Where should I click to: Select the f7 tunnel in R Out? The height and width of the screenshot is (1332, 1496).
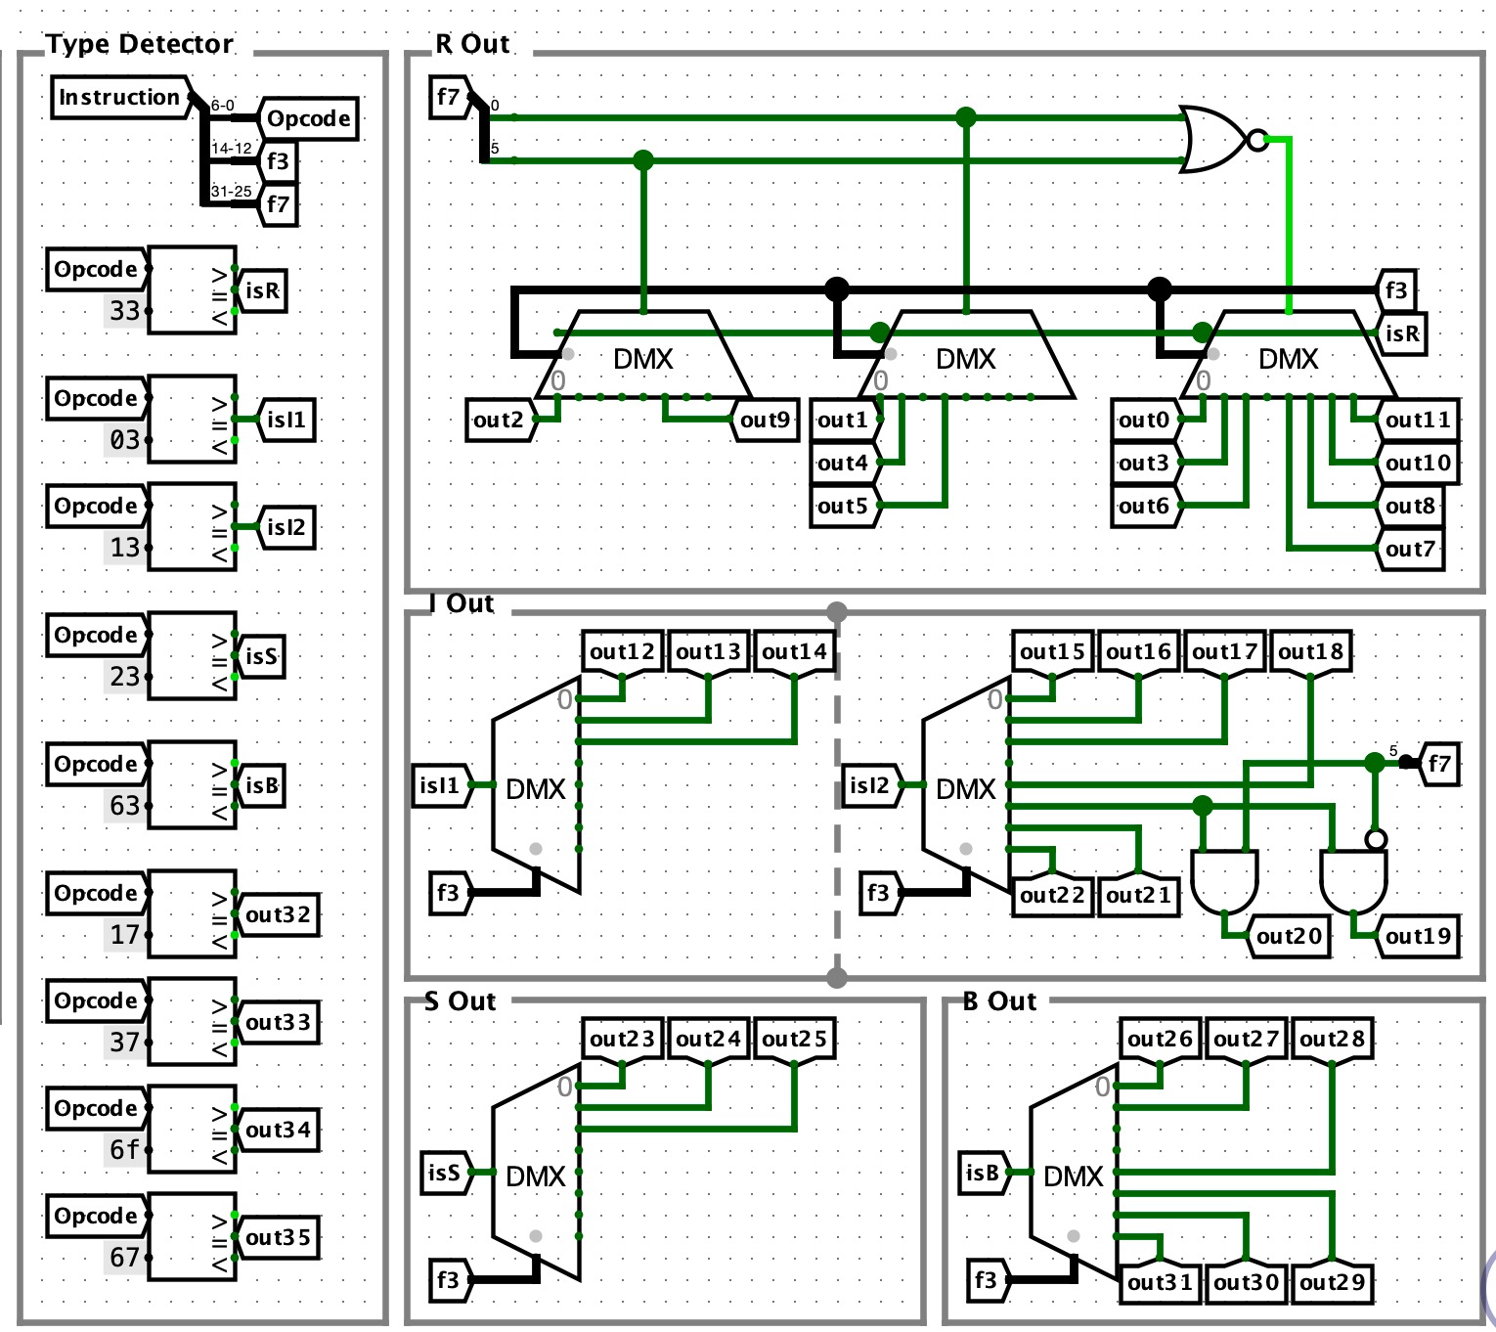pos(451,97)
